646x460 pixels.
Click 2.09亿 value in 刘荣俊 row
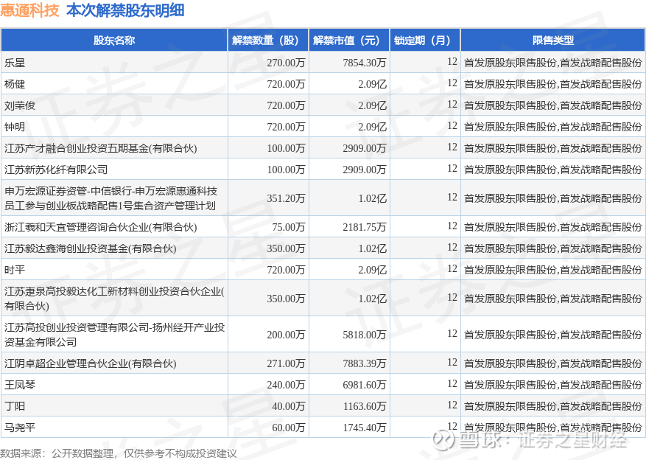click(x=373, y=105)
